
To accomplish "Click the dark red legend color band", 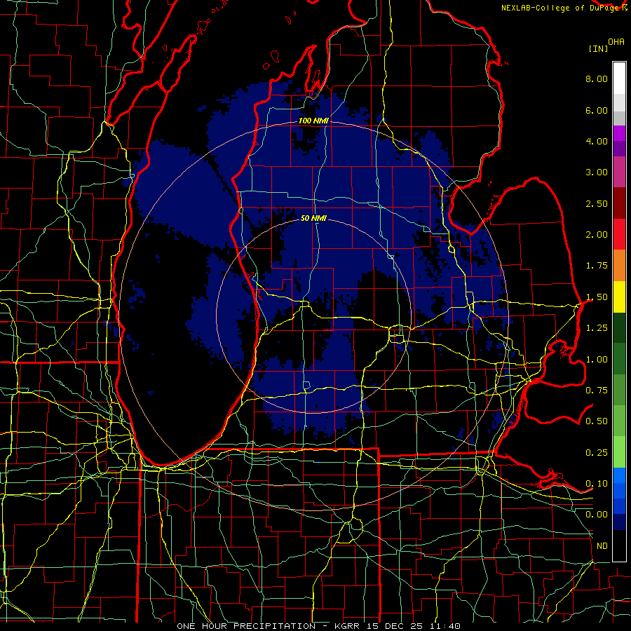I will (x=619, y=203).
